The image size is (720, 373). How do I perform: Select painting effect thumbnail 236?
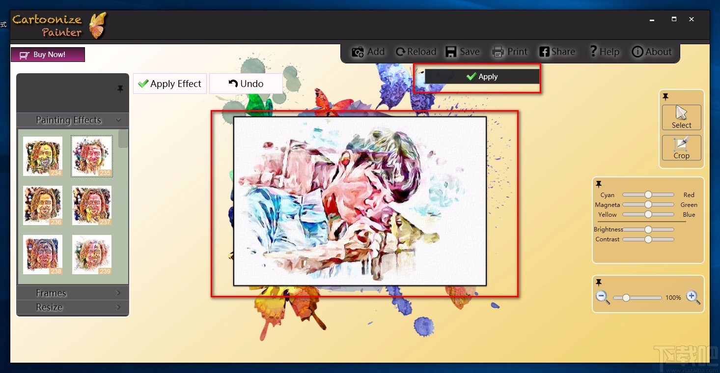point(43,205)
